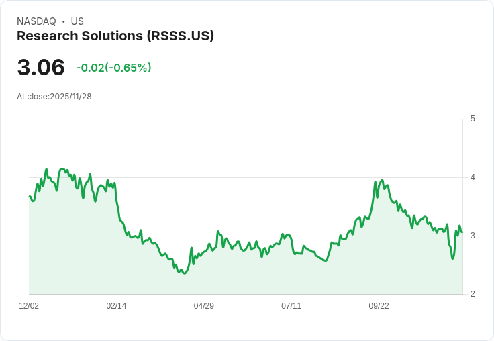Image resolution: width=494 pixels, height=341 pixels.
Task: Click the price line's leftmost starting point
Action: [x=30, y=196]
